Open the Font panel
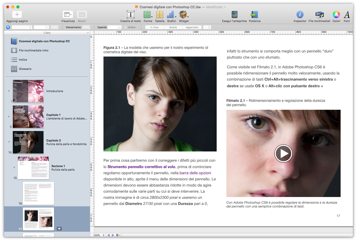This screenshot has width=357, height=241. pos(347,15)
